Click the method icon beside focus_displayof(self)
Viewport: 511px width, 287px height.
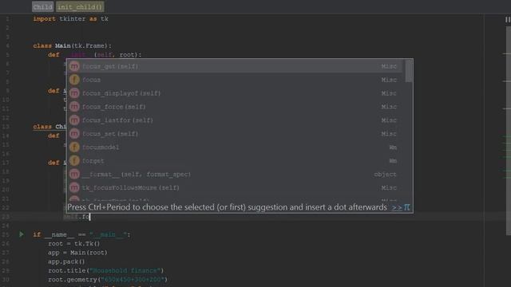coord(74,93)
